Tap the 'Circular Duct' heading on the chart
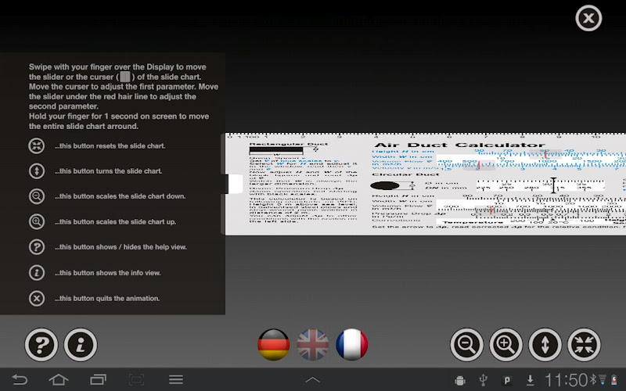Viewport: 626px width, 391px height. point(405,174)
